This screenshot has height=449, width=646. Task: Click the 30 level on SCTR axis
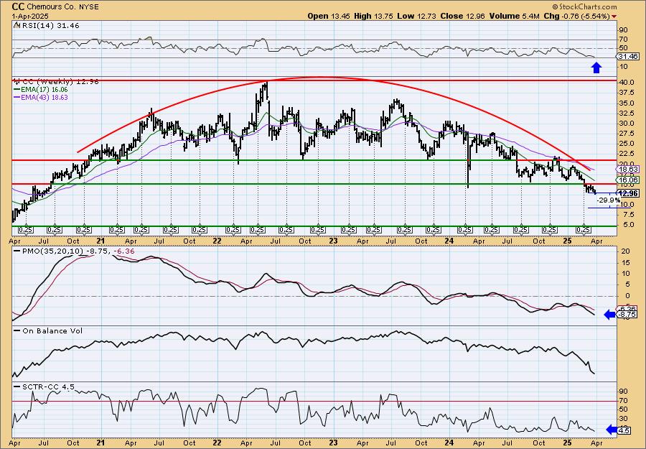pos(623,419)
